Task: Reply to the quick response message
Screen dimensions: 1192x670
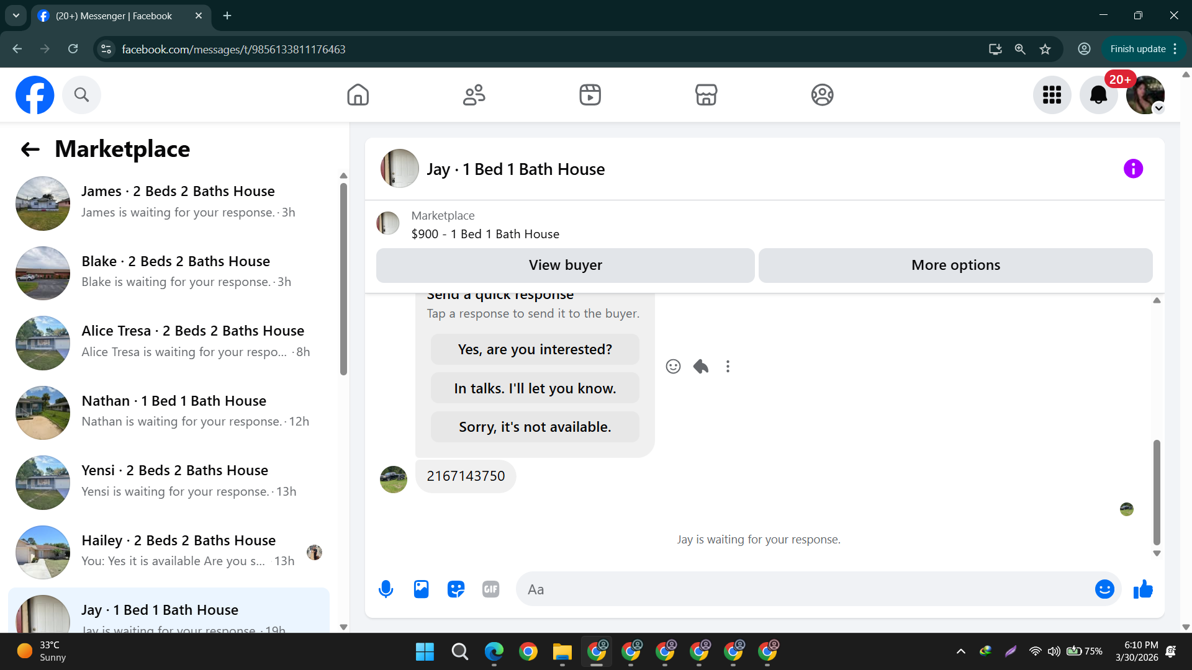Action: pos(701,367)
